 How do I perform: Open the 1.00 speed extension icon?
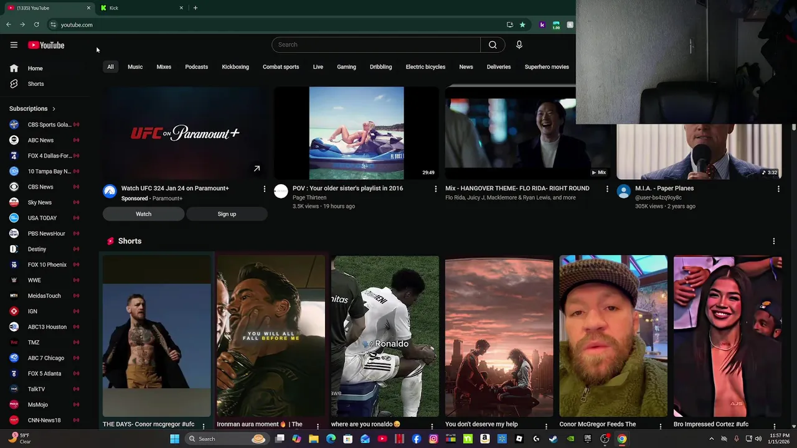pos(556,25)
